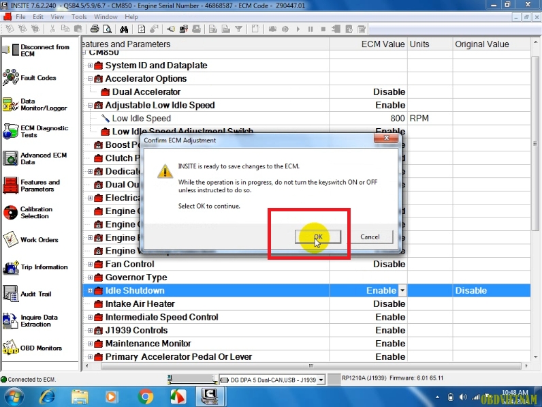Click the Play toolbar button
Screen dimensions: 542x407
pyautogui.click(x=298, y=29)
